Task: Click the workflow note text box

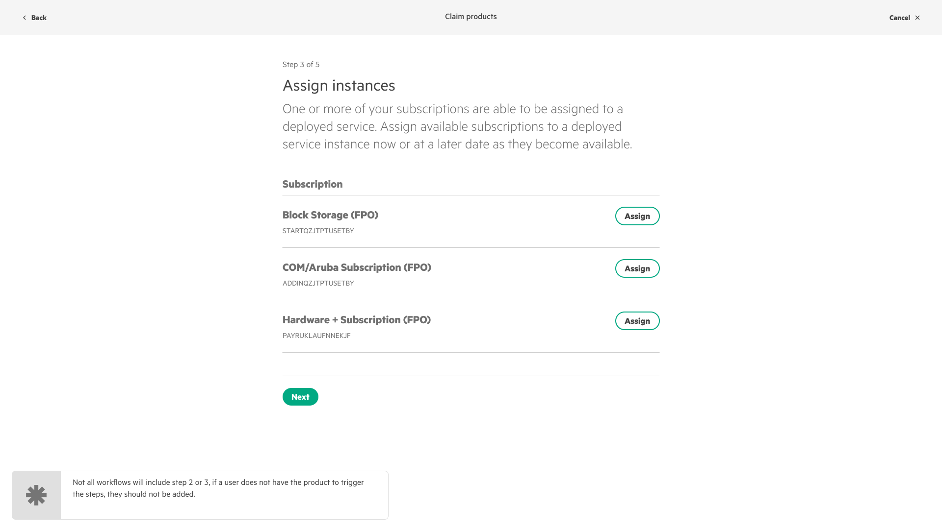Action: (224, 488)
